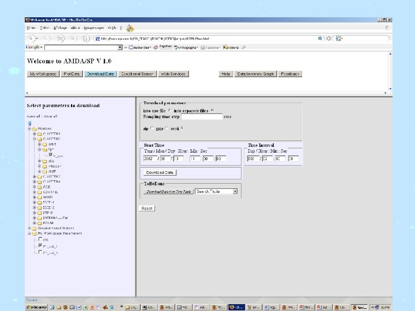Viewport: 415px width, 311px height.
Task: Click the PageRank icon on the Google toolbar
Action: pyautogui.click(x=165, y=47)
